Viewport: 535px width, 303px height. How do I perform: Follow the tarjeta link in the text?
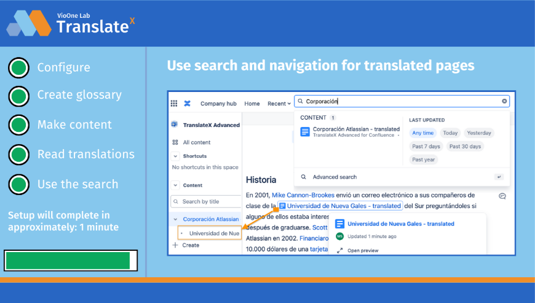click(319, 249)
